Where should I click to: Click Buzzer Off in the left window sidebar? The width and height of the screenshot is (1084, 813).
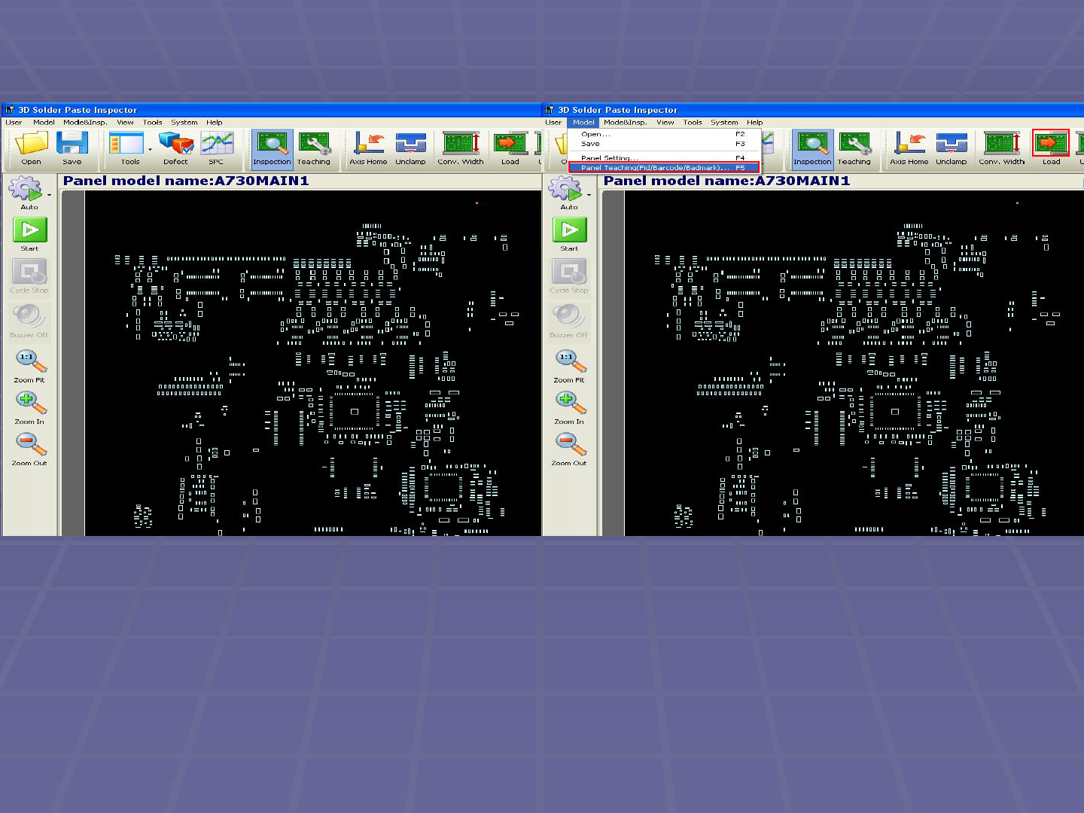pos(29,321)
